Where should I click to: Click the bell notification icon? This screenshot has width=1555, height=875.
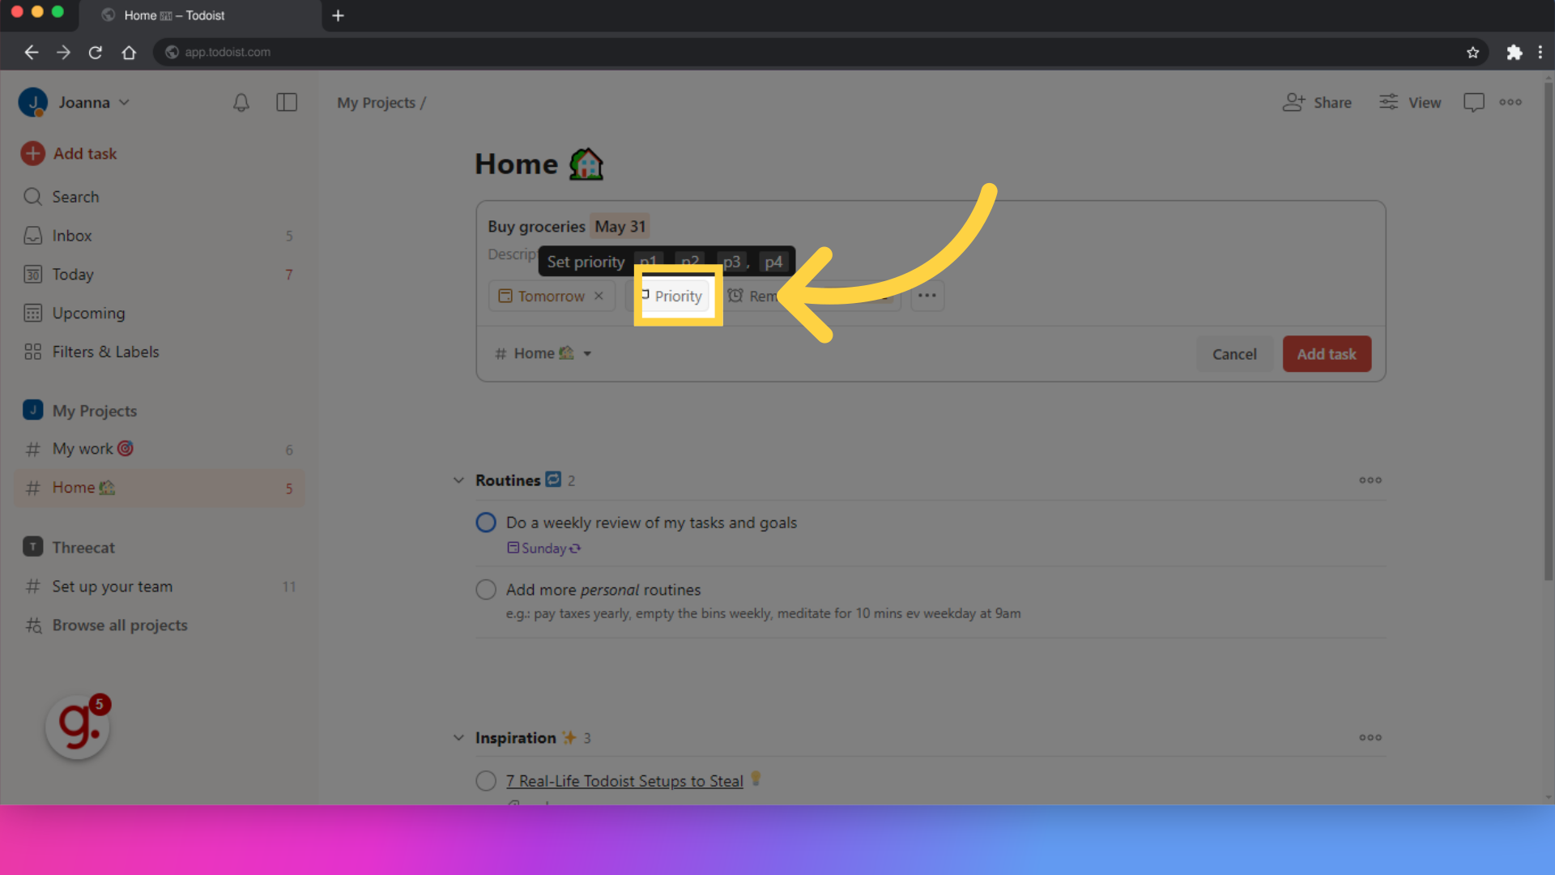pos(241,101)
